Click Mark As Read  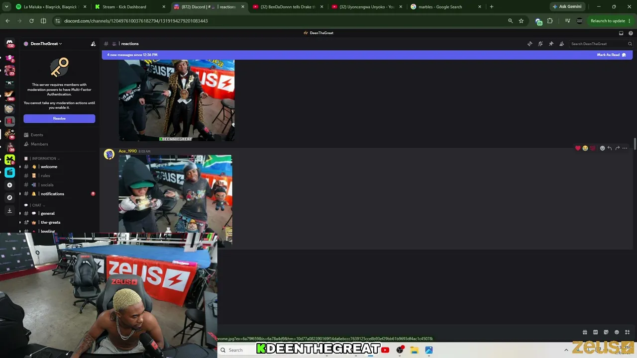611,55
